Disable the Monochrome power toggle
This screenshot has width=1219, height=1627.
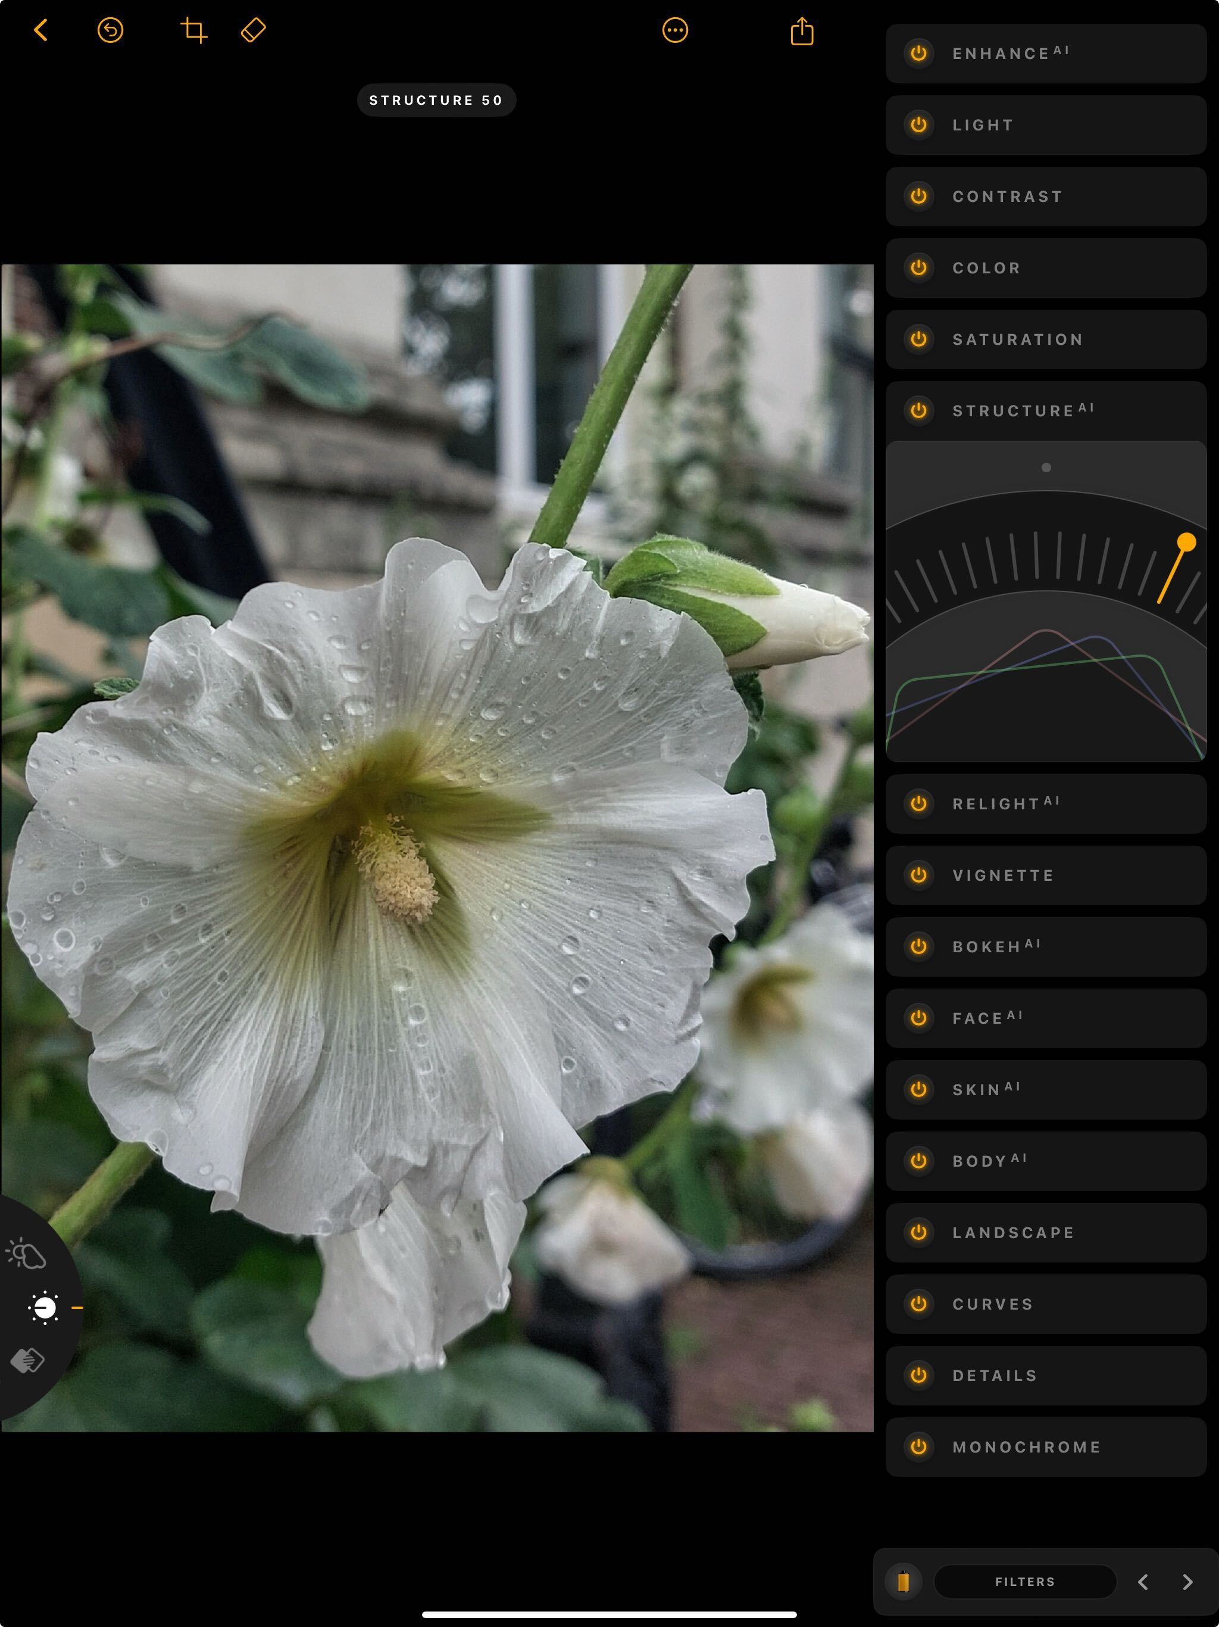[918, 1447]
